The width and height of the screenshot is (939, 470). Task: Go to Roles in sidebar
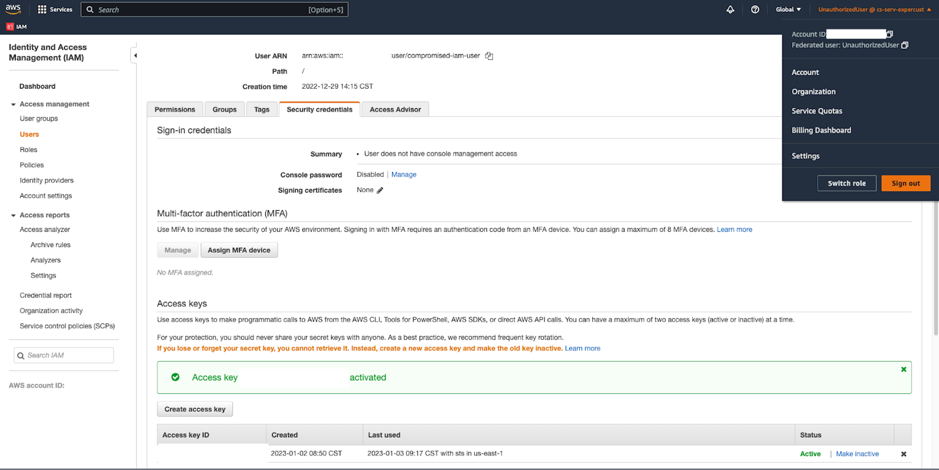coord(28,150)
